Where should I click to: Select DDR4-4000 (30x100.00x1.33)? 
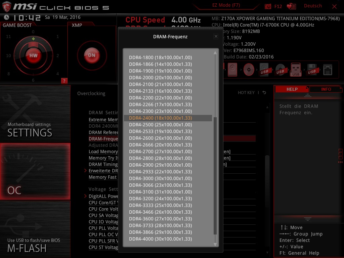point(168,239)
